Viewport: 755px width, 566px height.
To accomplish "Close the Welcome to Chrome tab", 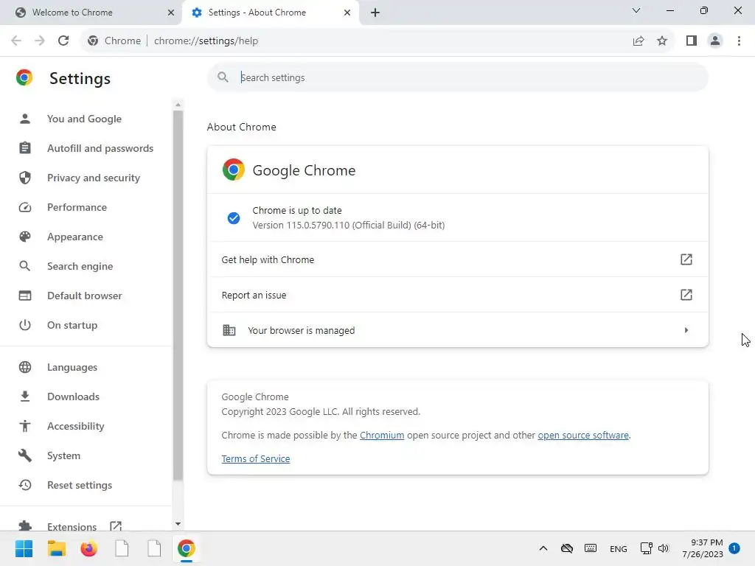I will tap(170, 13).
